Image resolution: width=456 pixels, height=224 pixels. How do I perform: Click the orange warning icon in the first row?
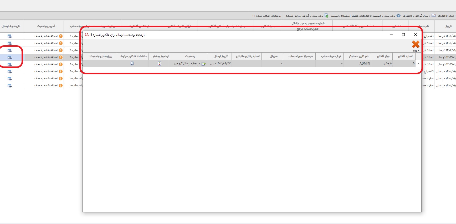coord(61,36)
